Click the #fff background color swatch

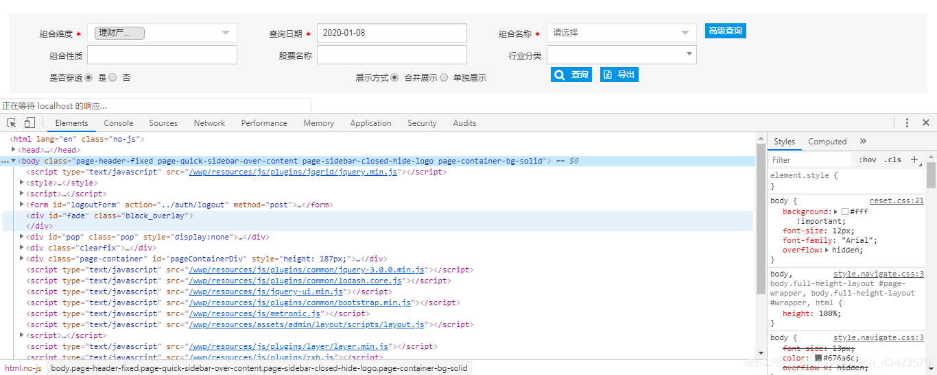click(845, 212)
